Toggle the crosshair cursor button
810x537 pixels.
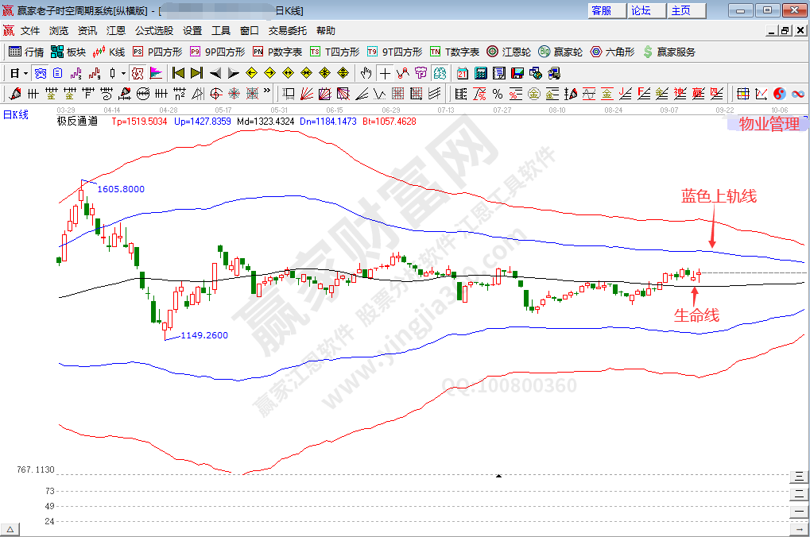pos(385,73)
